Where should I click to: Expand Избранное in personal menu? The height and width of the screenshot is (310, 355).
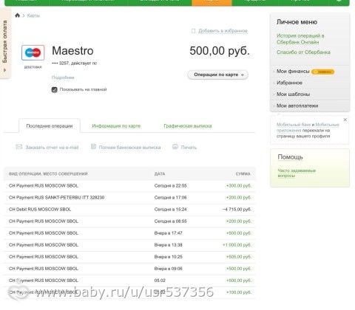(x=289, y=83)
